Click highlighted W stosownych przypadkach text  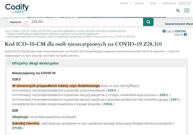[56, 86]
